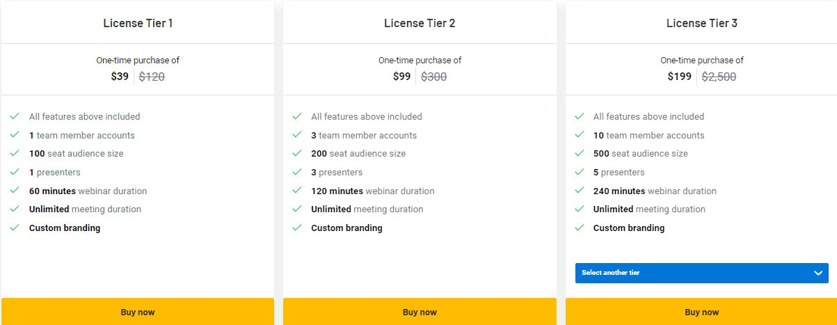
Task: Click checkmark beside 1 presenters
Action: [x=15, y=172]
